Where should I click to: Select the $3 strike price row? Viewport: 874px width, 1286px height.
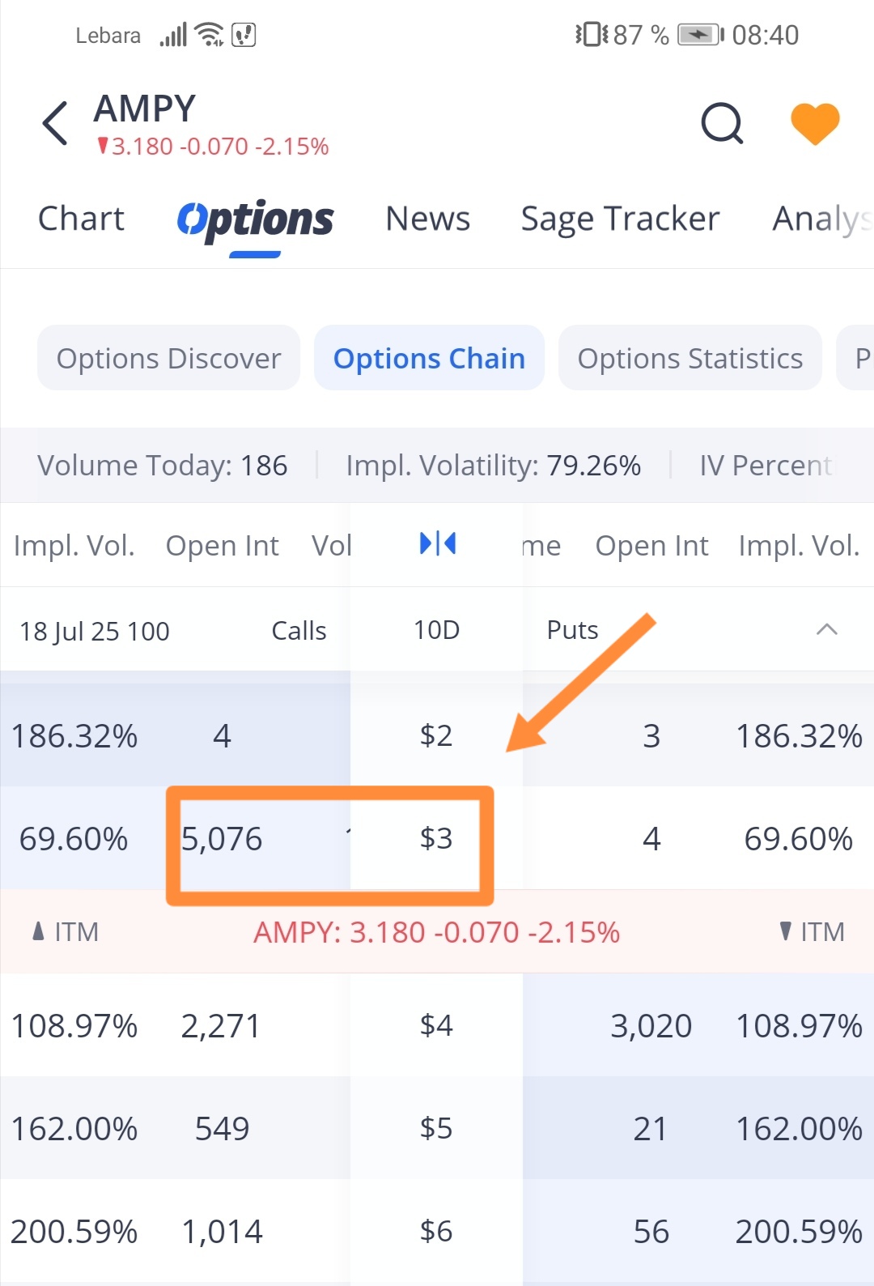click(x=436, y=838)
